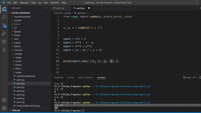Image resolution: width=201 pixels, height=113 pixels.
Task: Open the Run and Debug view icon
Action: point(4,34)
